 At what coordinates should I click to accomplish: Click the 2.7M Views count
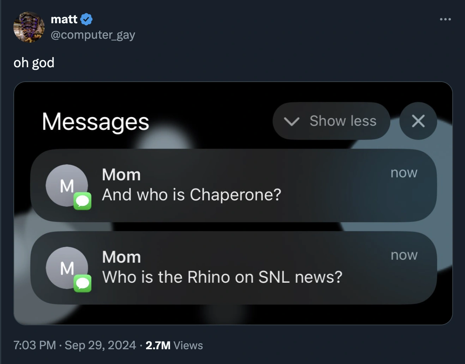coord(174,345)
